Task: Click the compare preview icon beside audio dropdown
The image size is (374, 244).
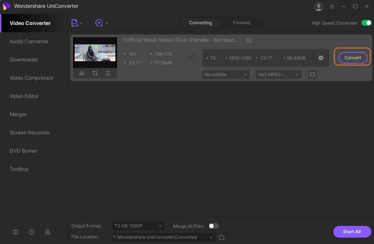Action: click(312, 75)
